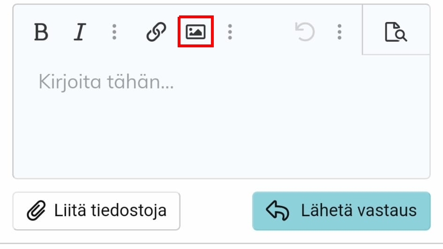443x249 pixels.
Task: Click the boxed preview corner of the toolbar
Action: (x=397, y=30)
